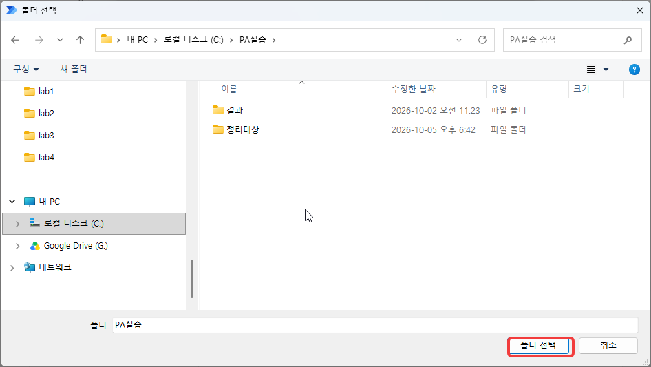Select '로컬 디스크 (C:)' in the address breadcrumb
This screenshot has width=651, height=367.
(x=193, y=40)
